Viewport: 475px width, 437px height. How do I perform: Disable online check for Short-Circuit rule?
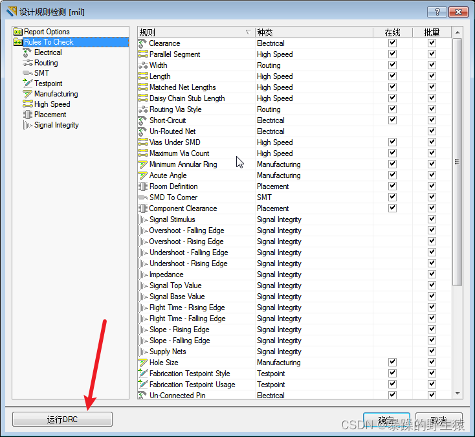(392, 120)
